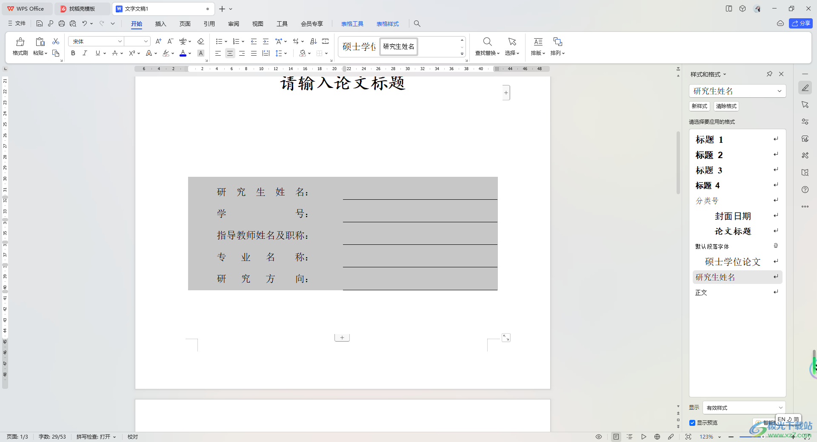Click the eraser clear formatting icon
This screenshot has height=442, width=817.
[x=201, y=41]
